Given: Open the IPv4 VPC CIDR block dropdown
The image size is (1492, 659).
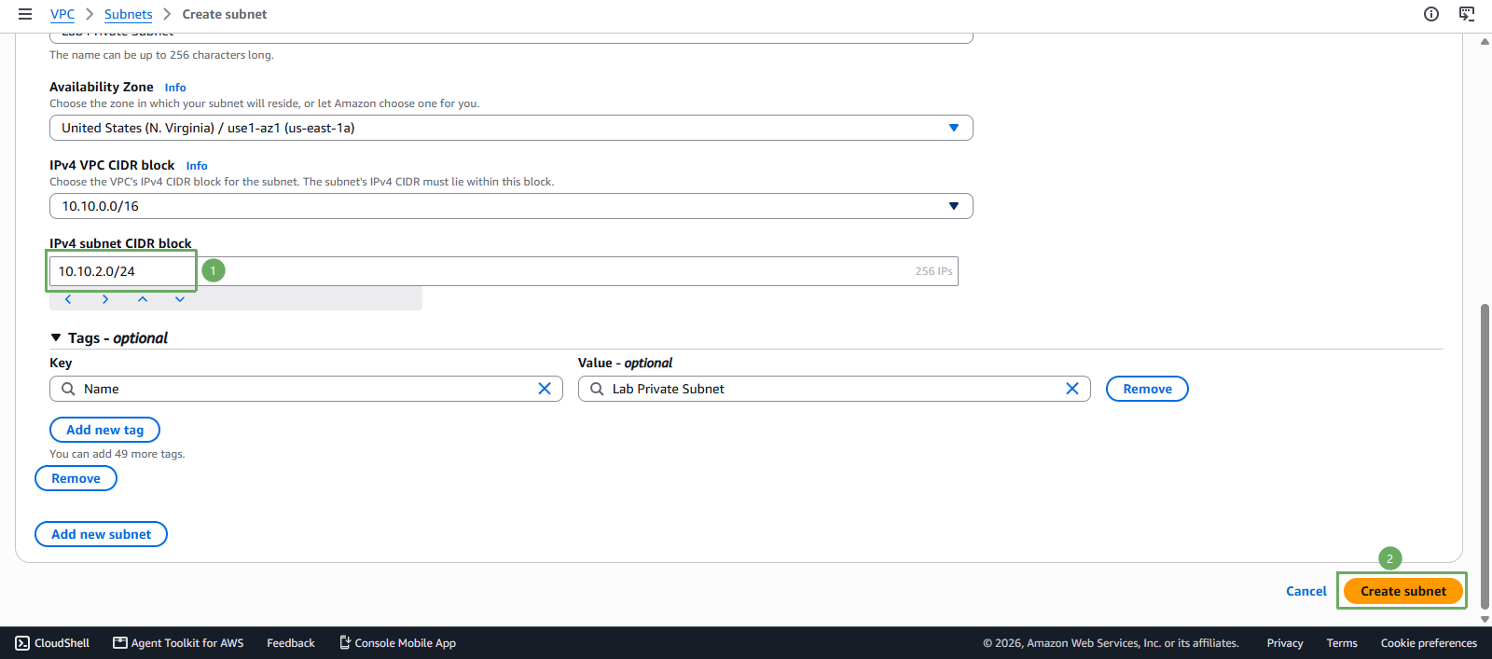Looking at the screenshot, I should [511, 206].
